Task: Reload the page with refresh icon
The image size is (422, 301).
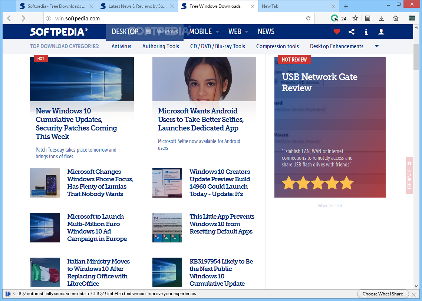Action: [x=309, y=18]
